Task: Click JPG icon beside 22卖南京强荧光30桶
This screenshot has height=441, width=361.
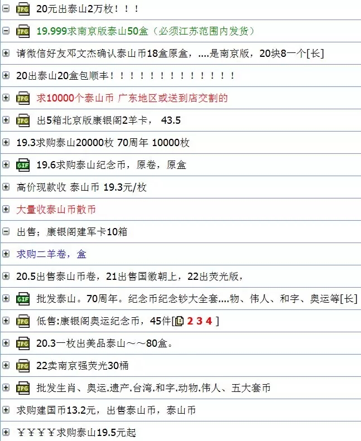Action: point(23,366)
